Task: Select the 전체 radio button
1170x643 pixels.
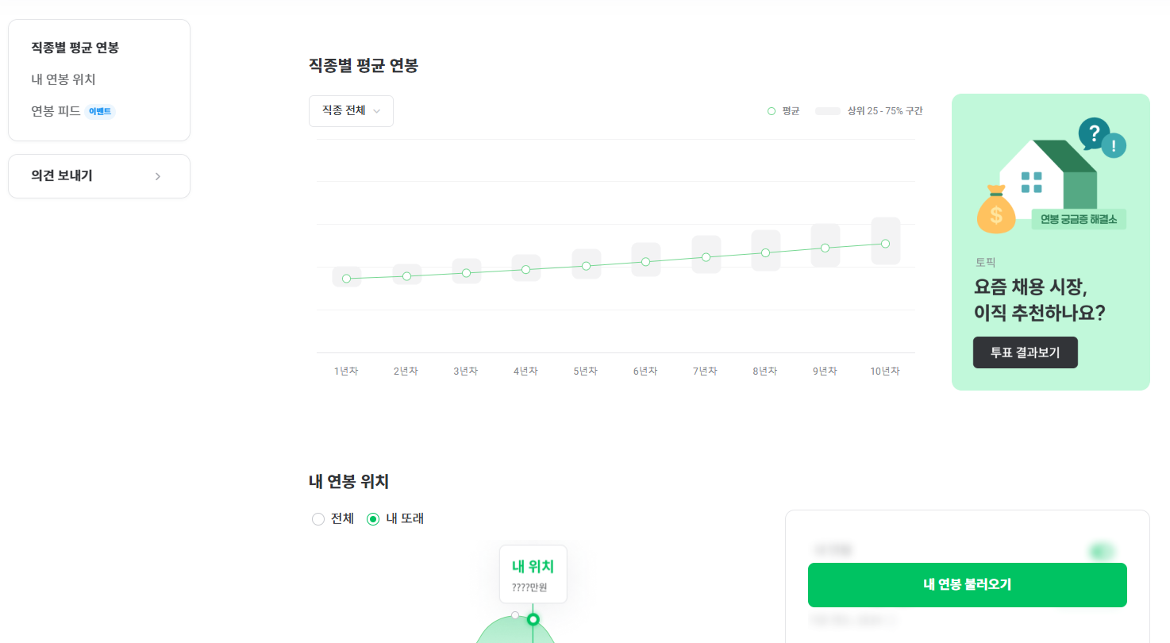Action: [318, 518]
